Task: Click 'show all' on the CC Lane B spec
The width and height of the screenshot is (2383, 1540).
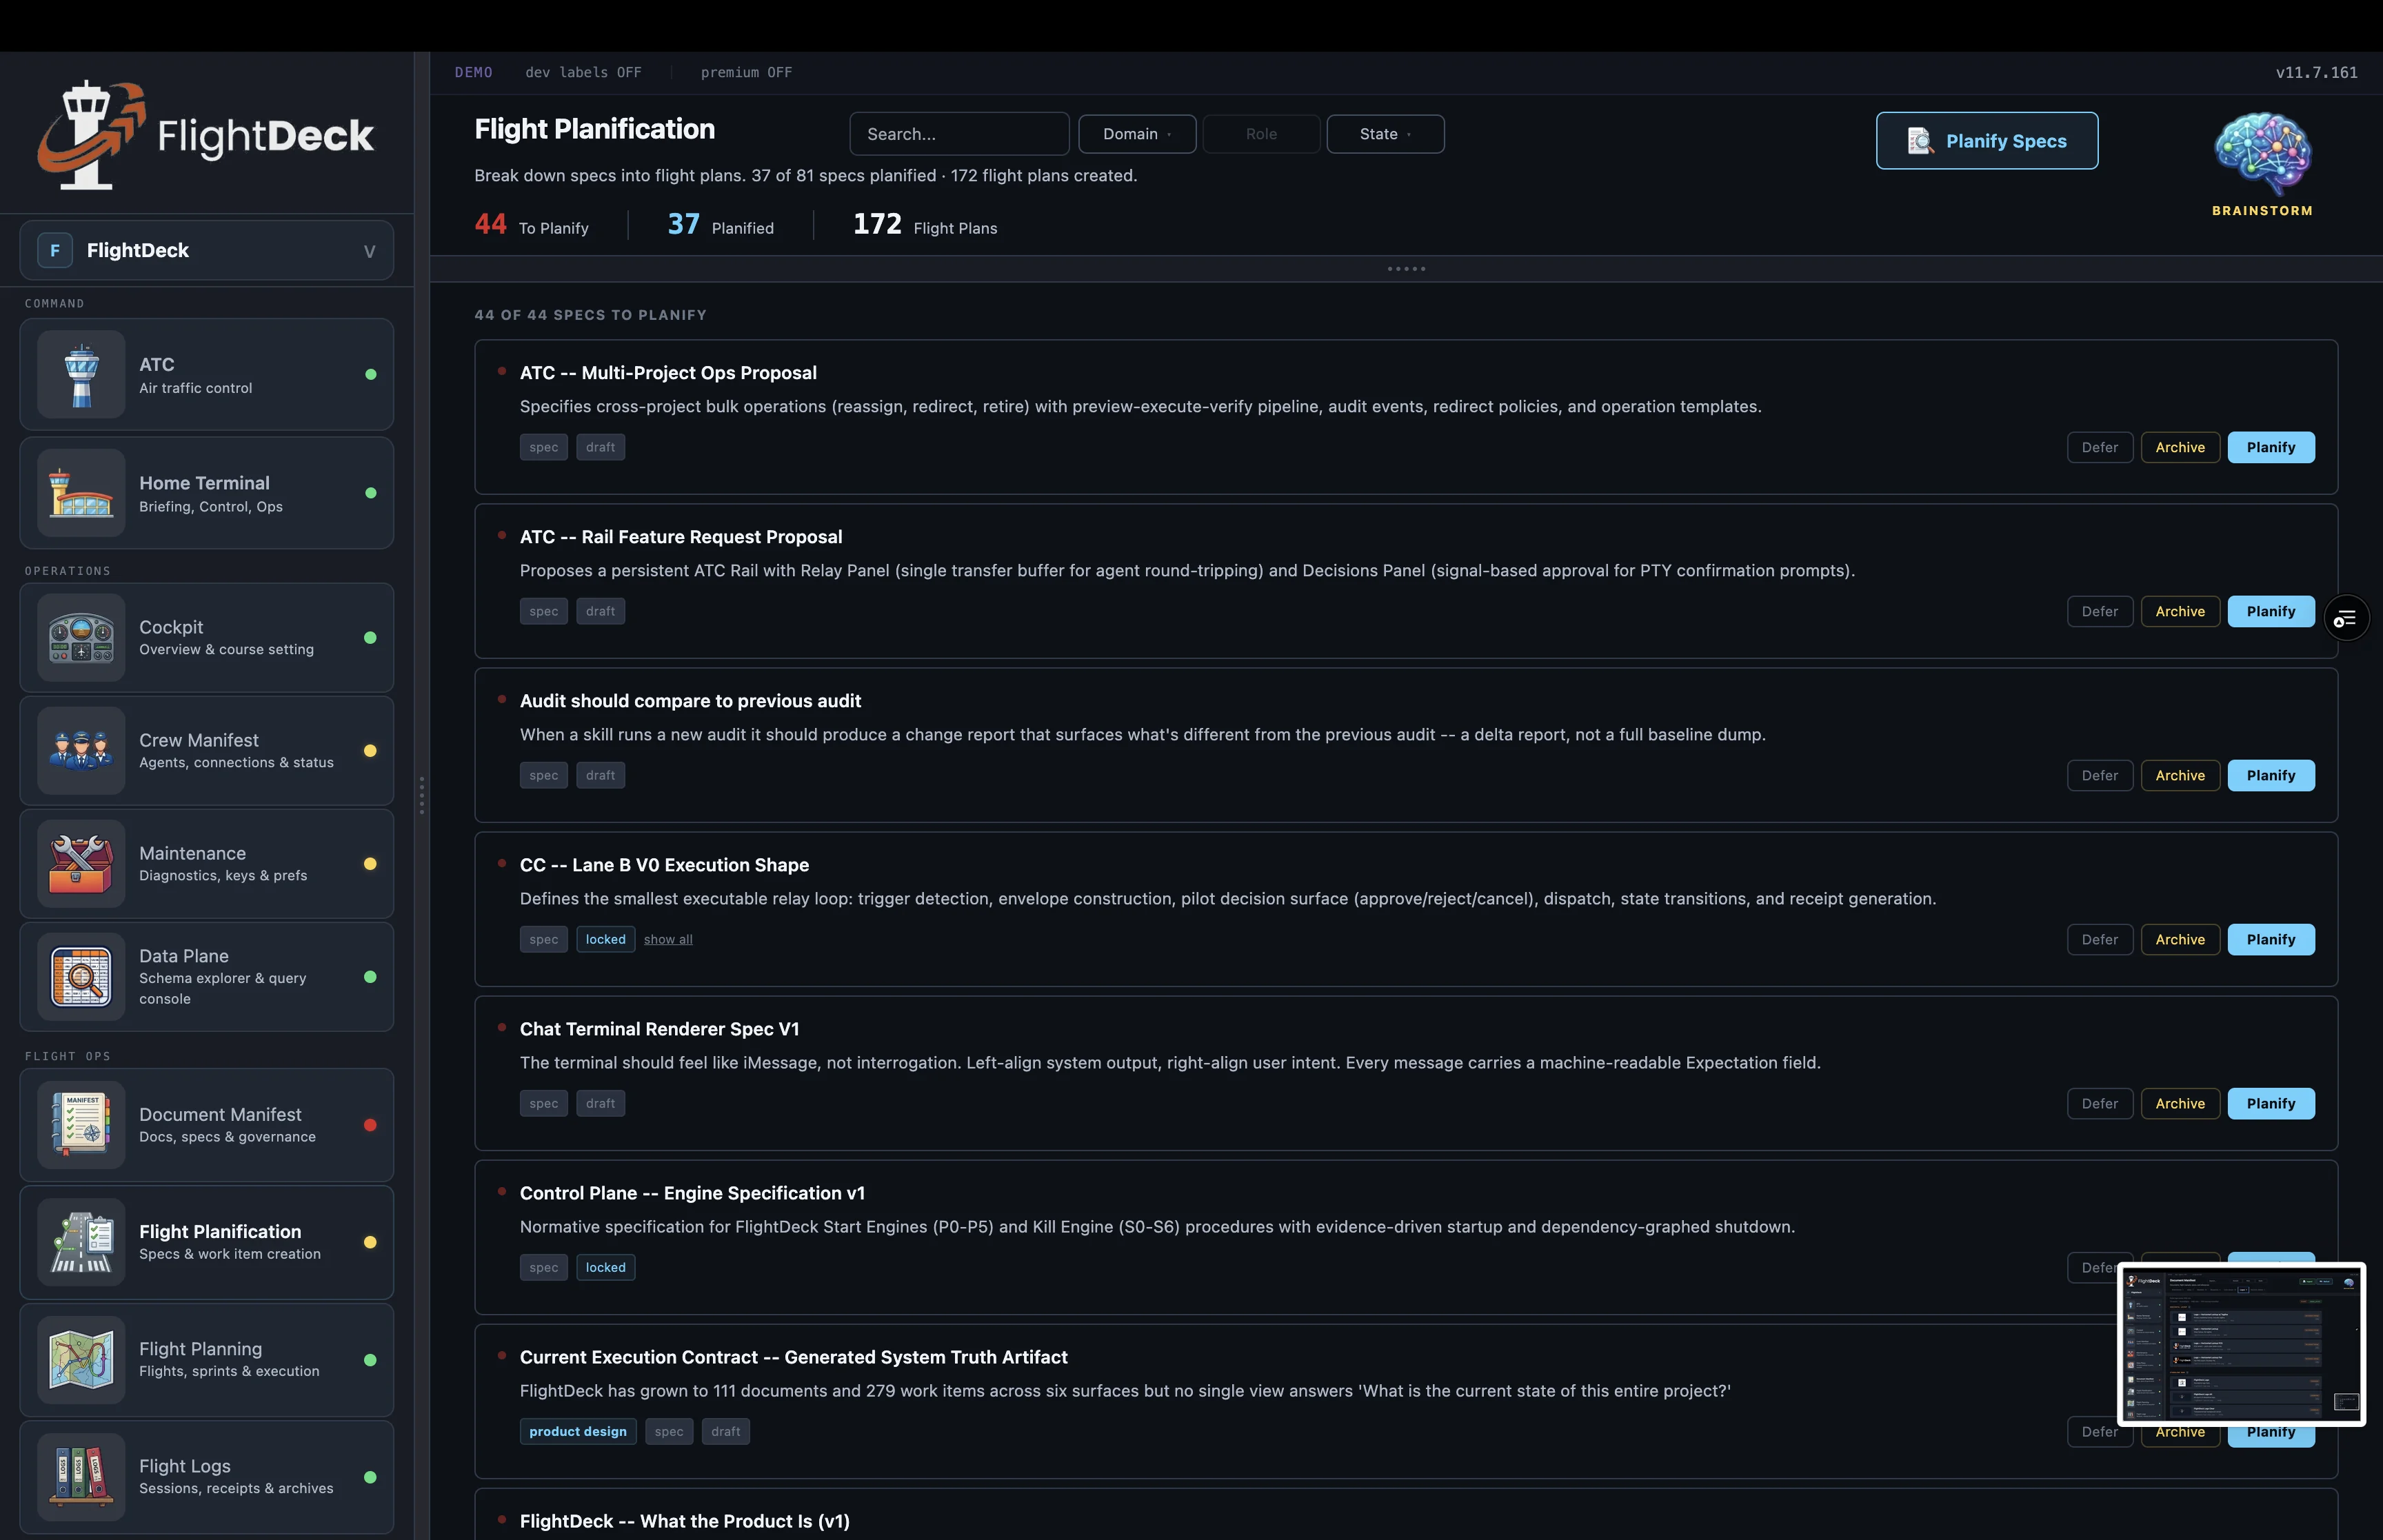Action: (x=668, y=940)
